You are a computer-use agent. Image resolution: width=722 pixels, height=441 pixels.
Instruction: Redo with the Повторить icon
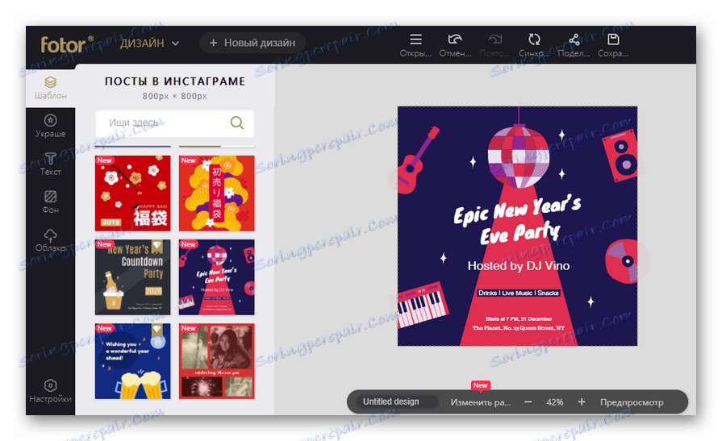pyautogui.click(x=495, y=45)
